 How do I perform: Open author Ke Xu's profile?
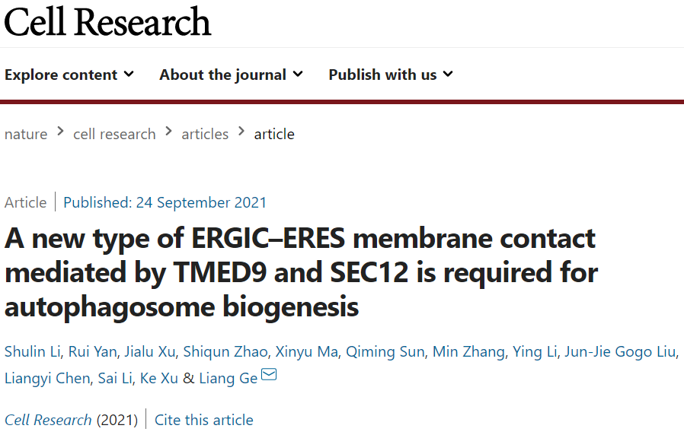[x=158, y=378]
